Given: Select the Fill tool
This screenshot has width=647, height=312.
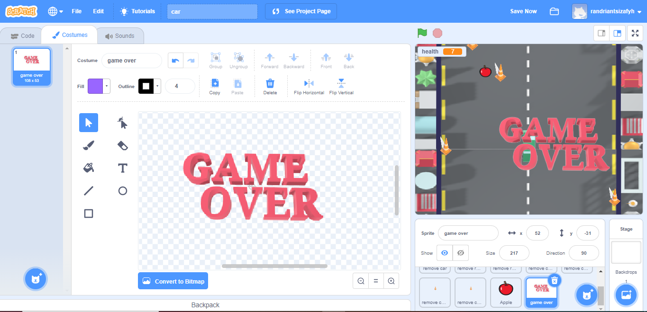Looking at the screenshot, I should pos(88,168).
